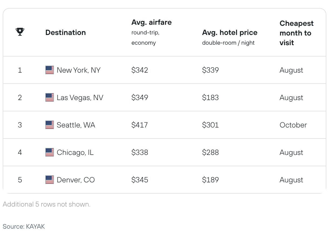Click rank number 4 in Chicago row
The height and width of the screenshot is (234, 329).
(20, 153)
